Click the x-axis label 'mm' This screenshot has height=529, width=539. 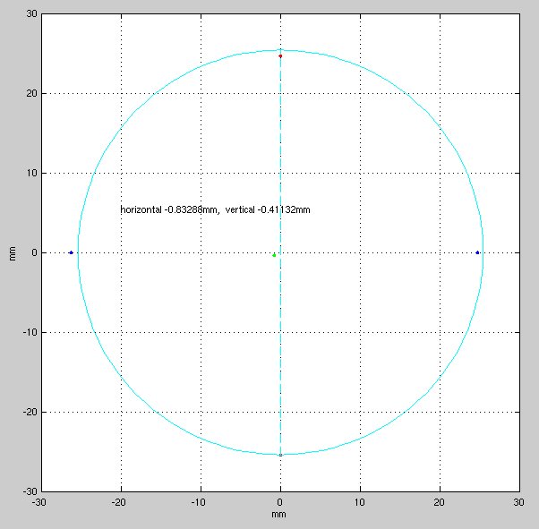point(278,515)
